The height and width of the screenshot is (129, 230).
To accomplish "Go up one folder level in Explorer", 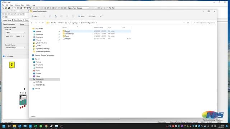I will 43,23.
